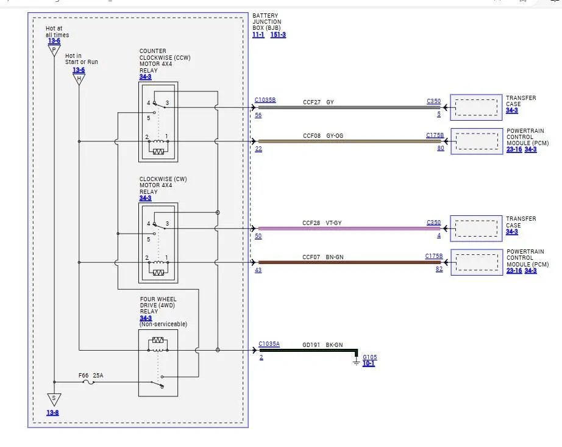Follow the 13-6 link under Hot in Start or Run

click(79, 70)
